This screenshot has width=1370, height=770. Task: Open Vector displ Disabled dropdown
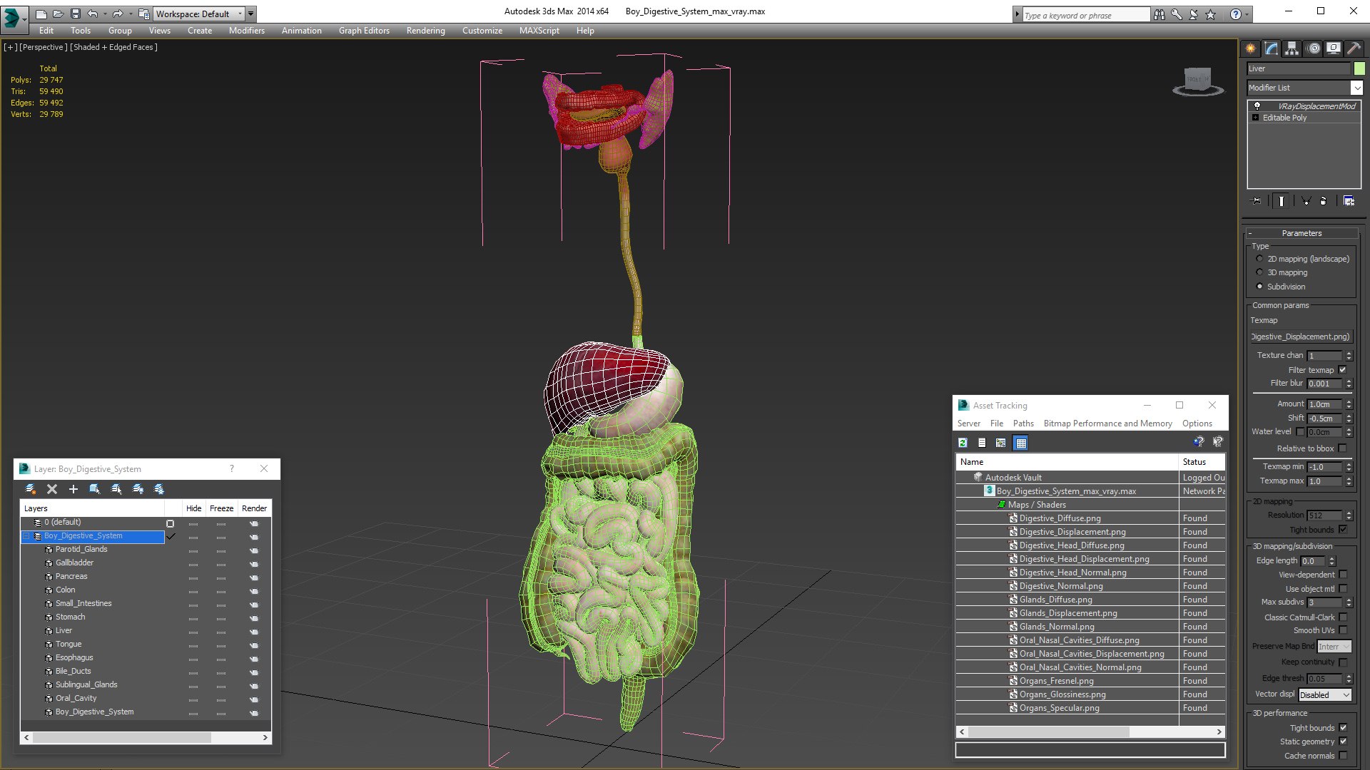pyautogui.click(x=1324, y=695)
